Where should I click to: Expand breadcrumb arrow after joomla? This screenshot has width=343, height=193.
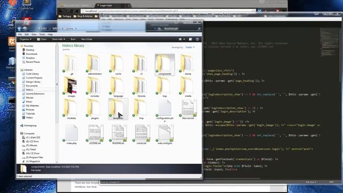(76, 28)
